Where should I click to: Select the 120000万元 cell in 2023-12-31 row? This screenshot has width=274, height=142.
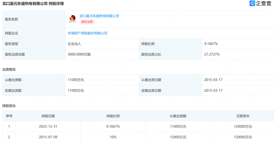point(243,127)
